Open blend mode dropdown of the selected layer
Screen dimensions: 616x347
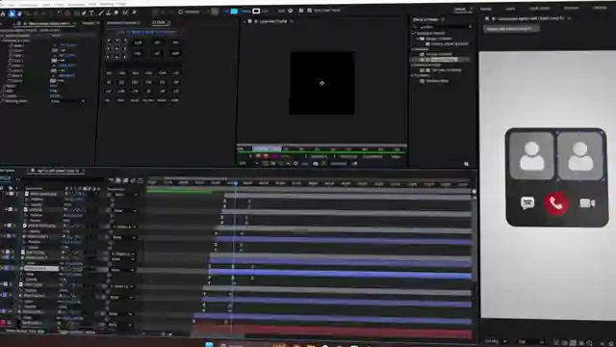click(x=122, y=270)
